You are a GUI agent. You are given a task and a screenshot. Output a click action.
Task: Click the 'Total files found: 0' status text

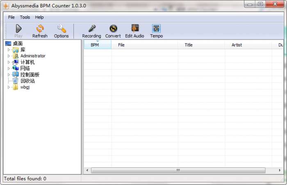tap(25, 178)
